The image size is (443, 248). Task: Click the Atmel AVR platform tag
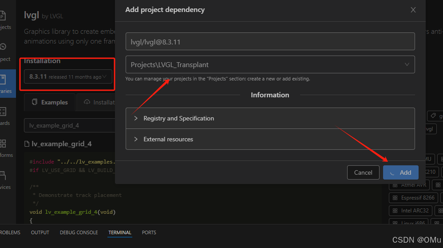pos(409,185)
